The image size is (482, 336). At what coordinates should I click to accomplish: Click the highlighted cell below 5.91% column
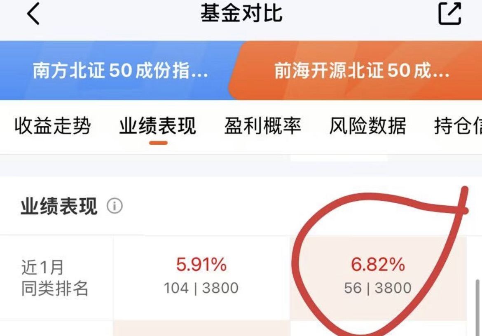coord(201,328)
